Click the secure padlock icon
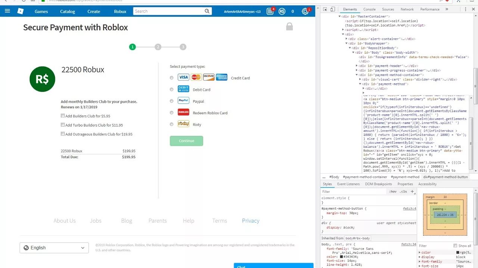This screenshot has width=478, height=268. [x=289, y=26]
